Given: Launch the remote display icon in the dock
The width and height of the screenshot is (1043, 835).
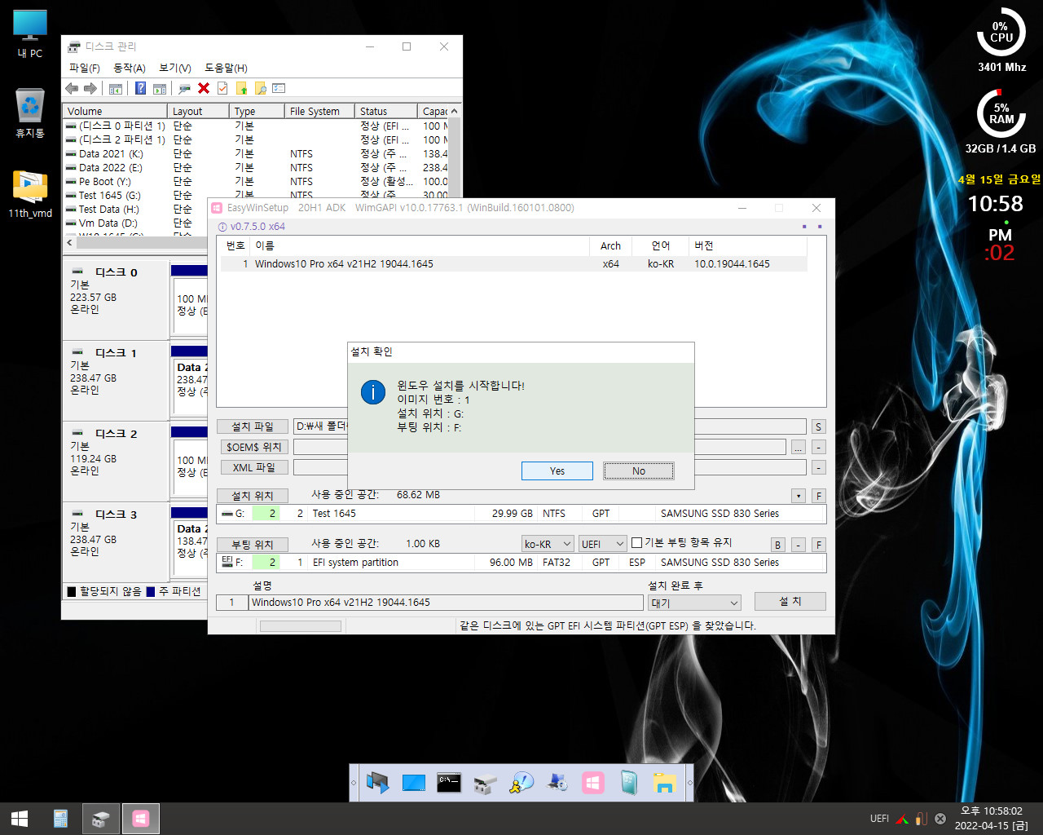Looking at the screenshot, I should click(x=377, y=783).
